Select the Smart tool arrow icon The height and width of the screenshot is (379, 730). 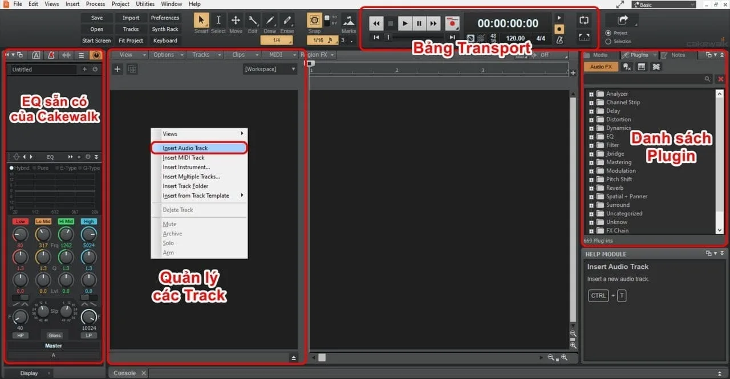[x=201, y=20]
